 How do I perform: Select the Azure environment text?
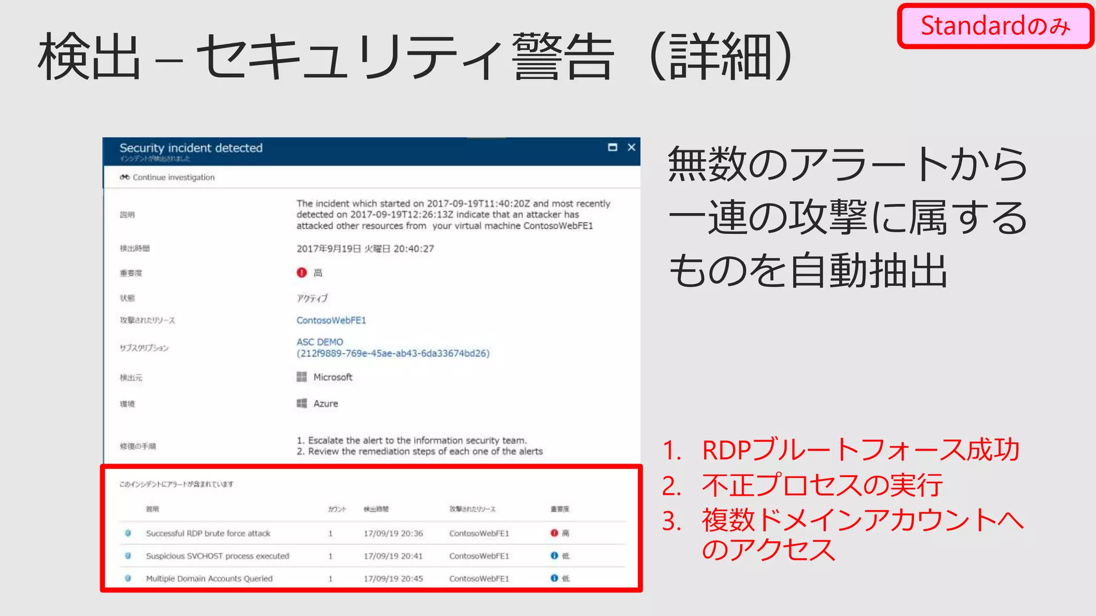point(326,404)
